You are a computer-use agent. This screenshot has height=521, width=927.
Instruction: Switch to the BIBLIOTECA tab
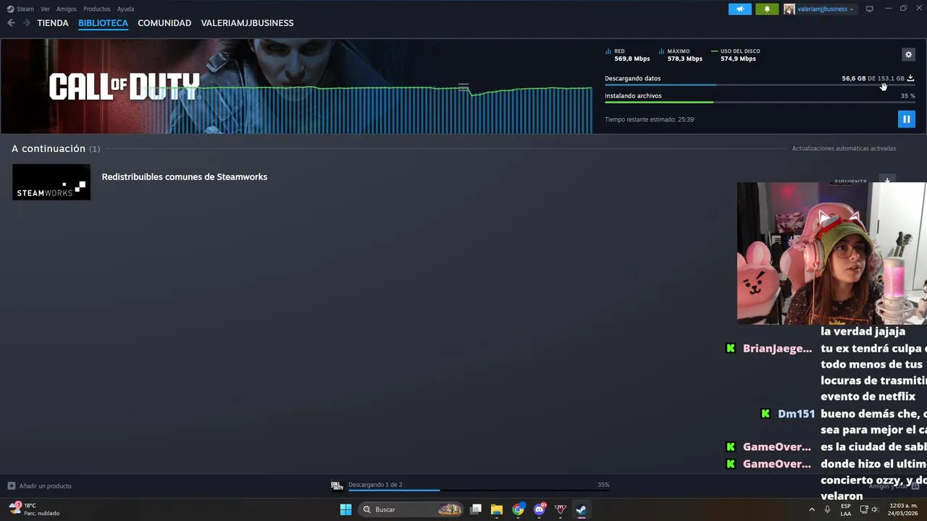[x=103, y=23]
